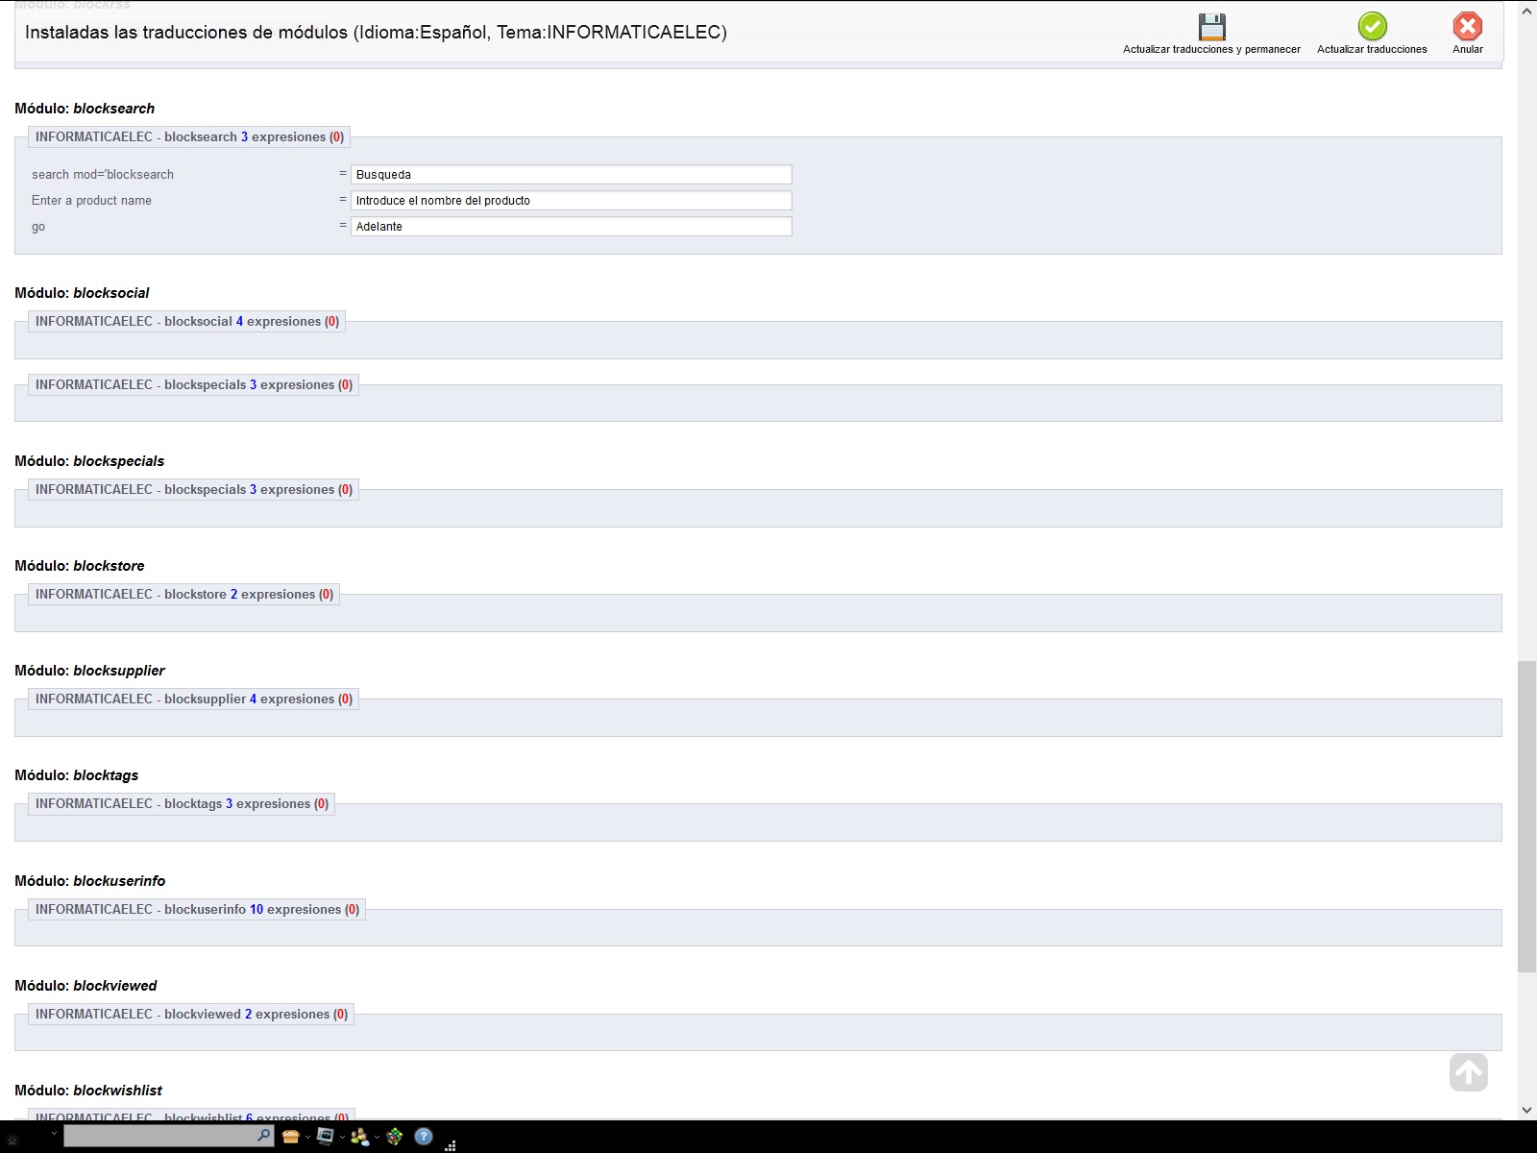Open the dropdown arrow next to monitor icon

coord(342,1138)
